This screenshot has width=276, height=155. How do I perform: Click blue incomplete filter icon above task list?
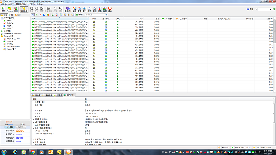tap(44, 15)
